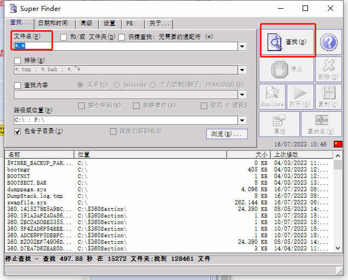348x280 pixels.
Task: Click the exclude field *.tmp ; *.bak
Action: (126, 70)
